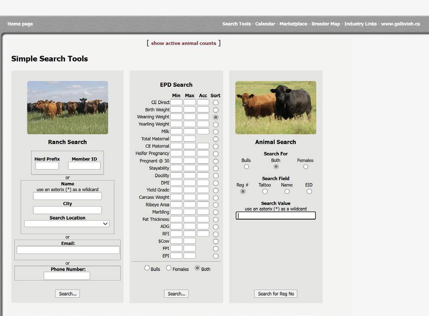Select the Weaning Weight sort radio button

click(x=216, y=117)
